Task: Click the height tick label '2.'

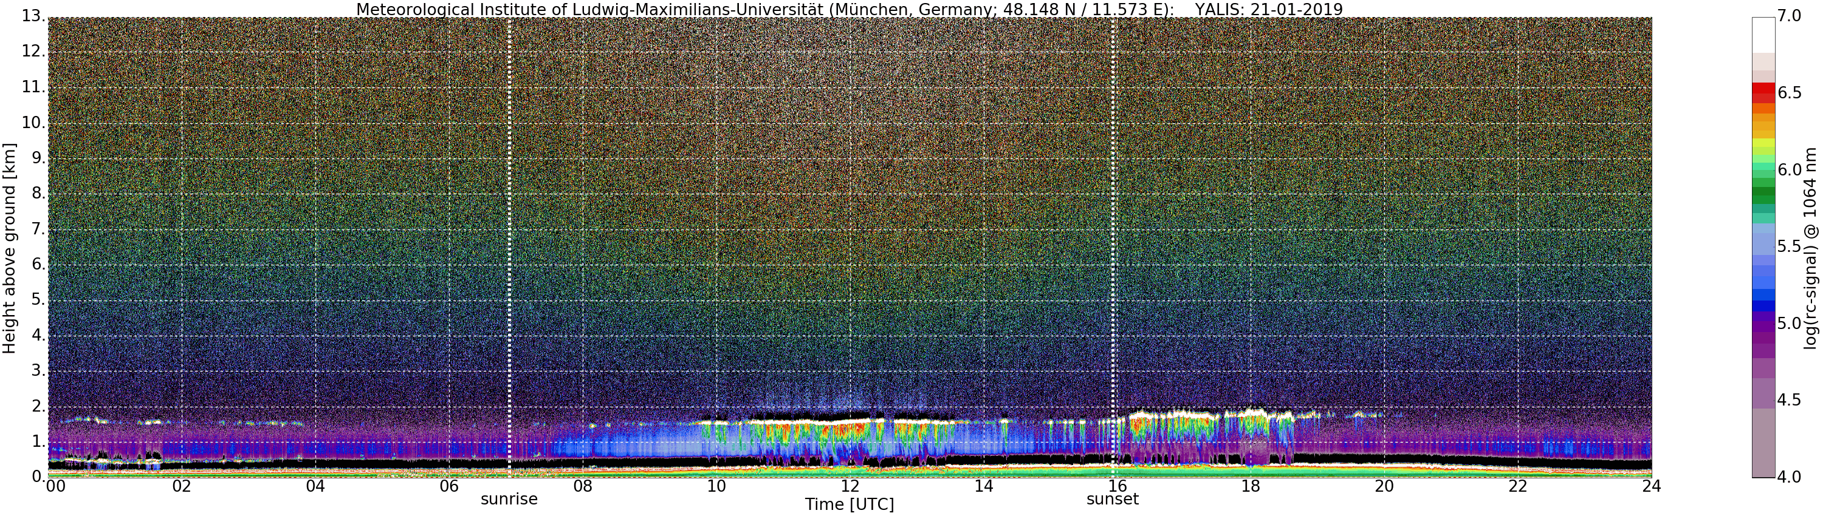Action: 38,406
